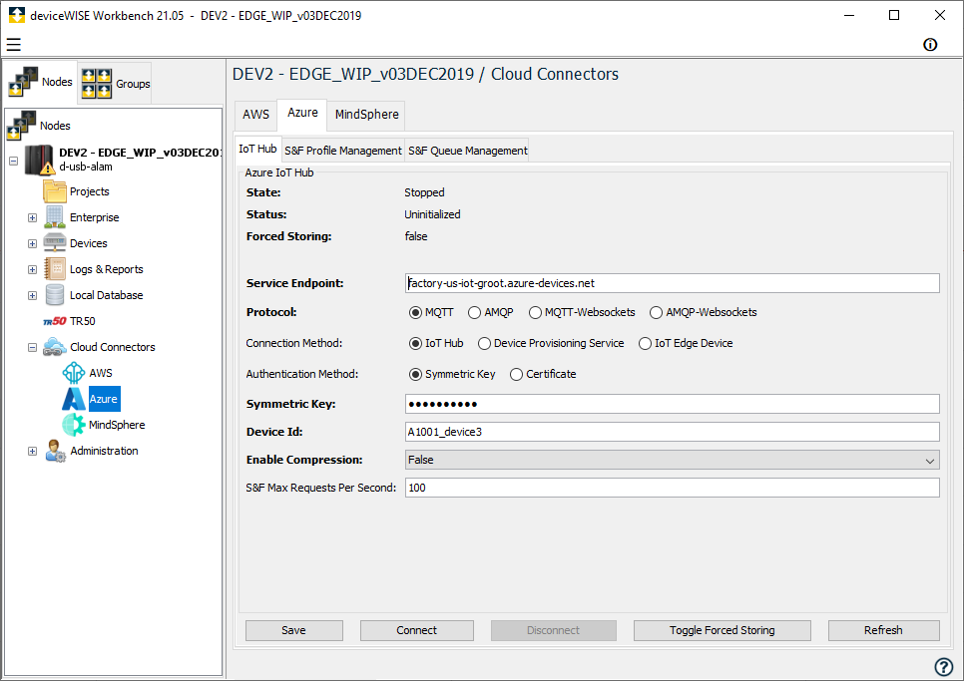Click the TR50 logo icon
The width and height of the screenshot is (964, 681).
pyautogui.click(x=55, y=321)
